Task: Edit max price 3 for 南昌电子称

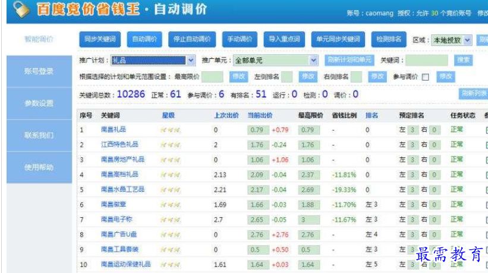Action: click(x=308, y=220)
